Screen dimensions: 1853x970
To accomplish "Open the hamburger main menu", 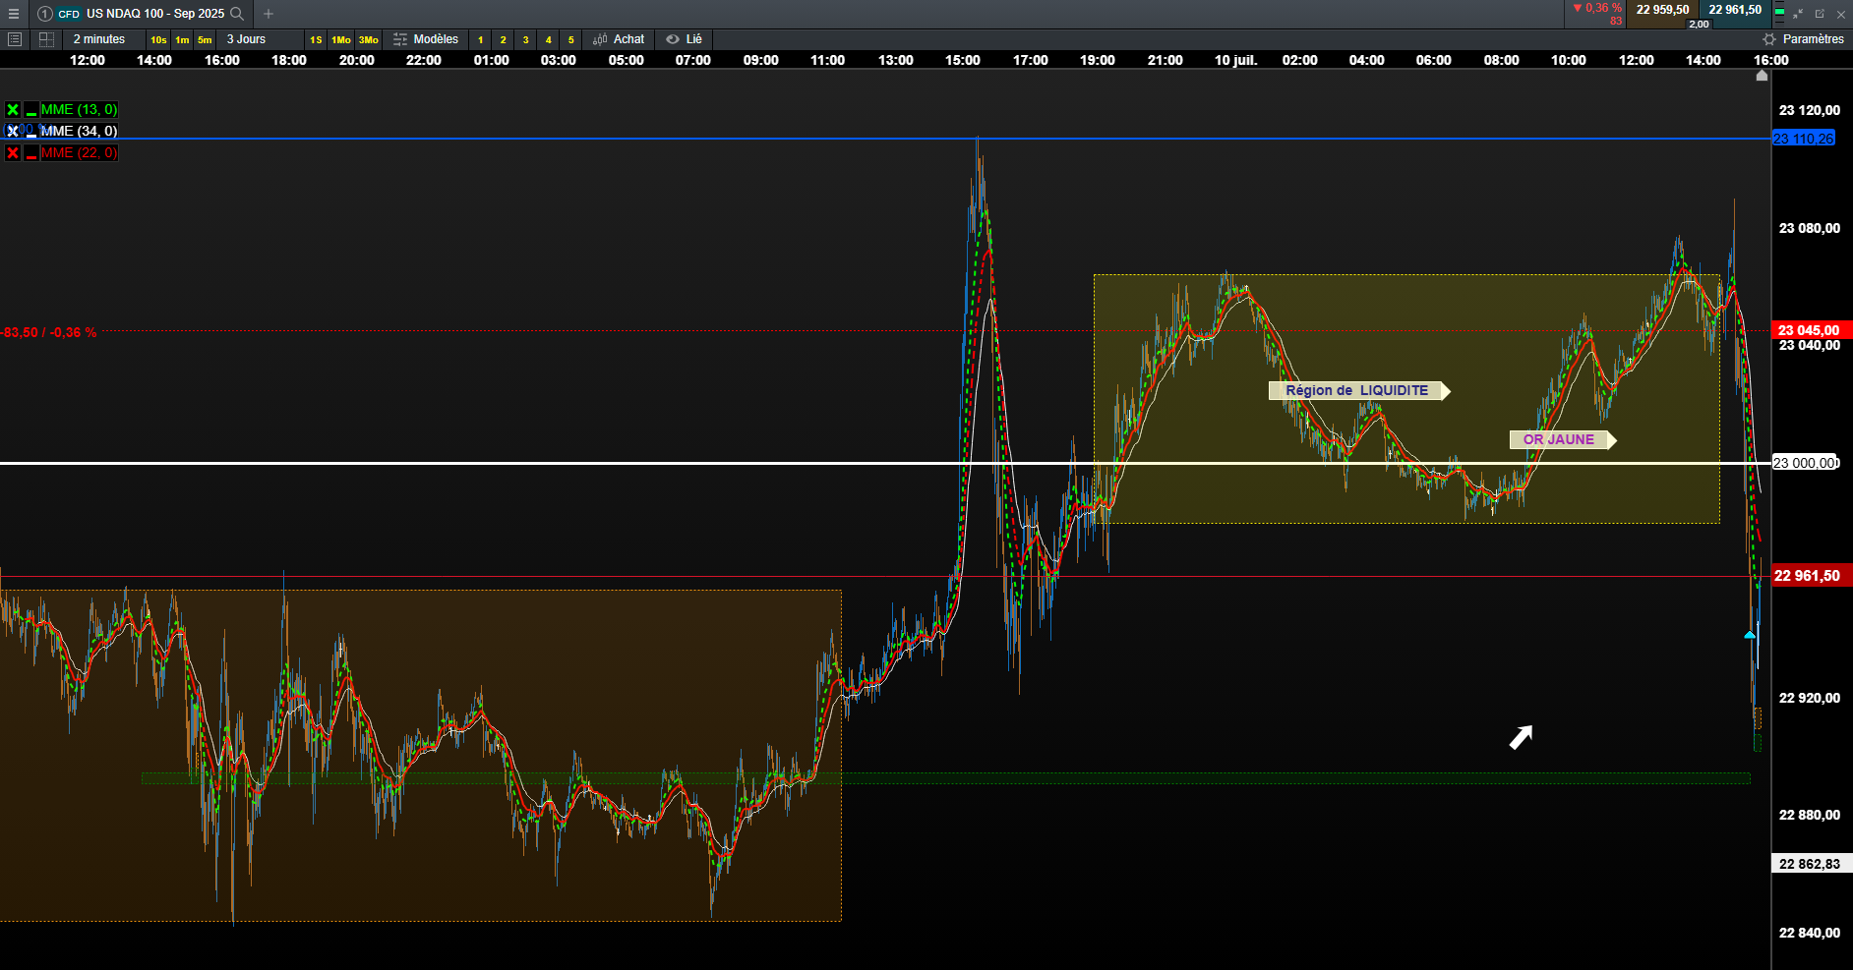I will 14,14.
